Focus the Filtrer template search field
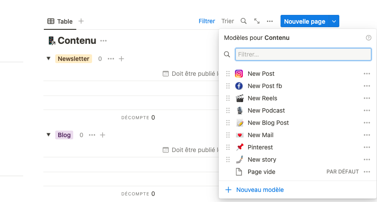Image resolution: width=377 pixels, height=202 pixels. (303, 54)
